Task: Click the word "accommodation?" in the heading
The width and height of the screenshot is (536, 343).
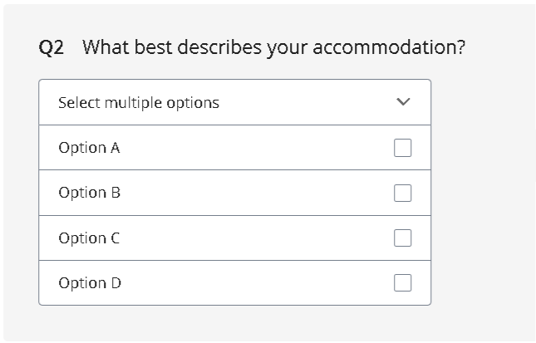Action: pyautogui.click(x=389, y=47)
